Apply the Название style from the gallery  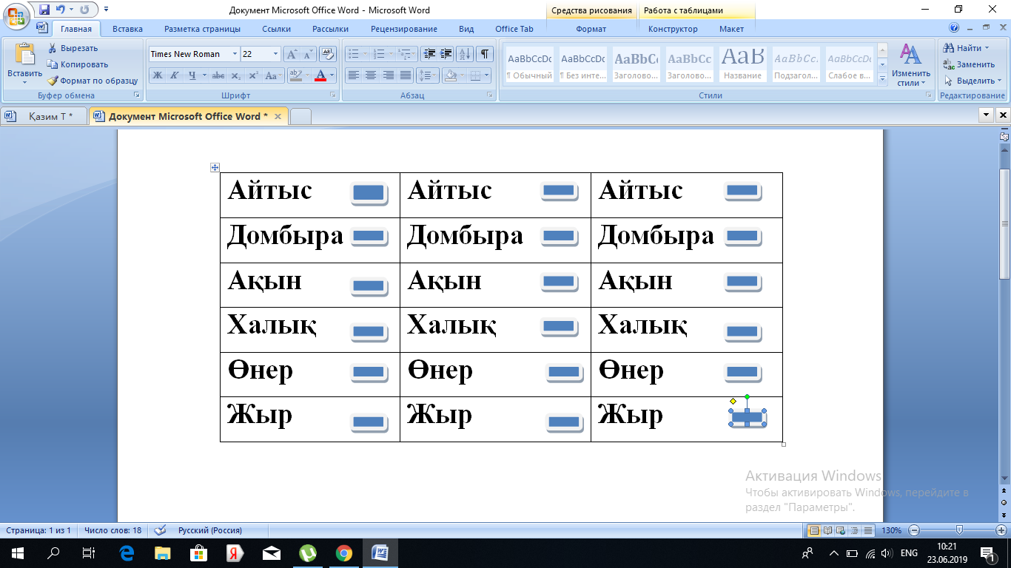tap(742, 64)
